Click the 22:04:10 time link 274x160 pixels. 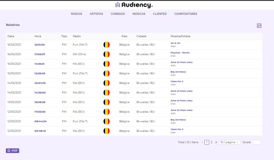(x=40, y=83)
